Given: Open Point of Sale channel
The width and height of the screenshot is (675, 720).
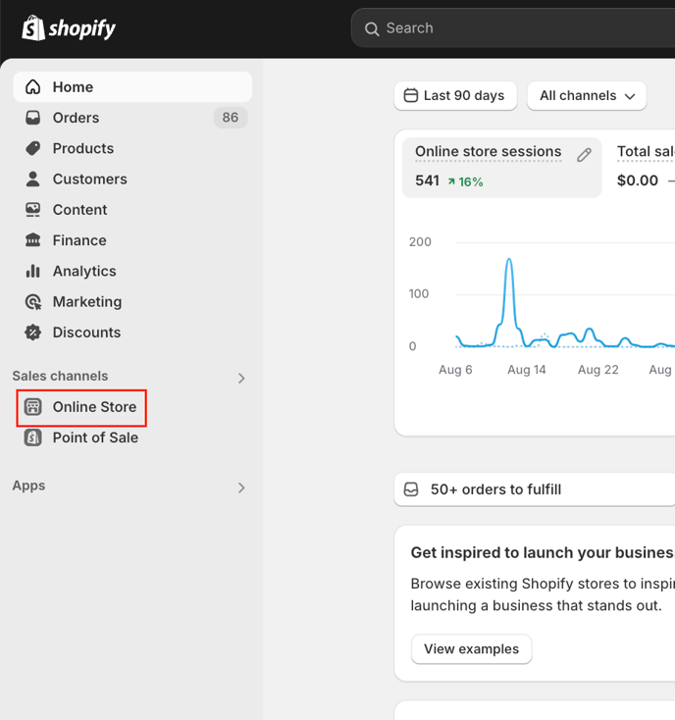Looking at the screenshot, I should [x=132, y=437].
